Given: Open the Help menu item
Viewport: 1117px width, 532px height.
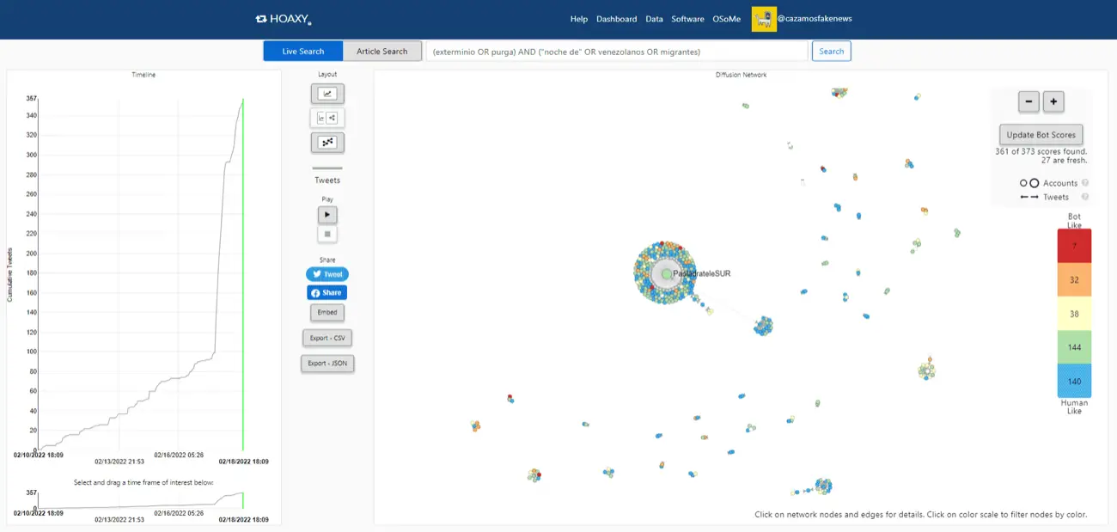Looking at the screenshot, I should click(x=579, y=19).
